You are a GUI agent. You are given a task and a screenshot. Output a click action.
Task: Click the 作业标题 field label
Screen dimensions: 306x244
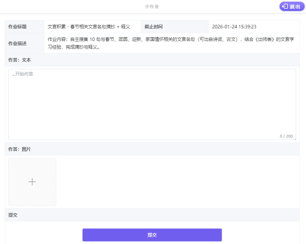(x=17, y=27)
